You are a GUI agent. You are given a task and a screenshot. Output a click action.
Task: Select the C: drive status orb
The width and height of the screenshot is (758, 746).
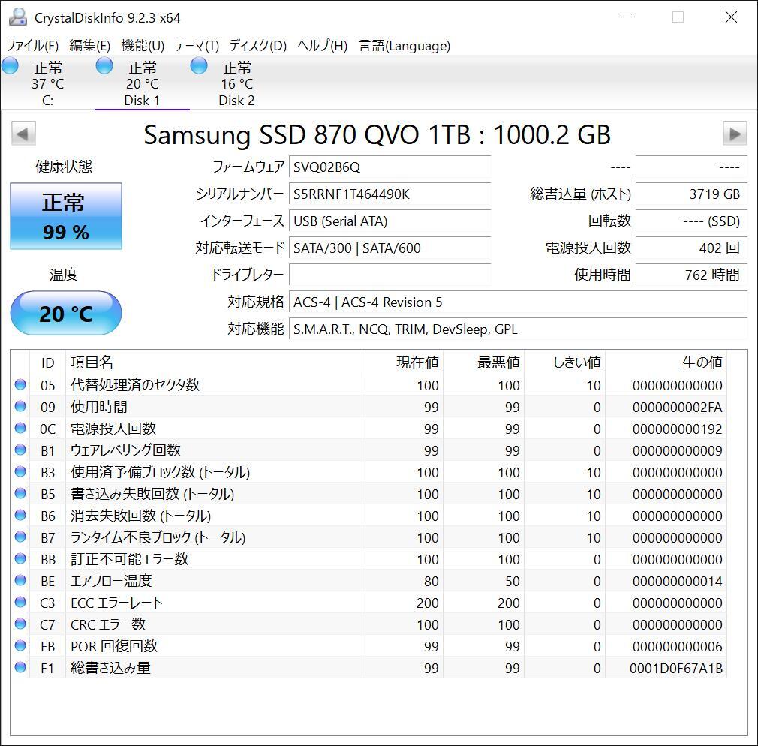tap(11, 66)
